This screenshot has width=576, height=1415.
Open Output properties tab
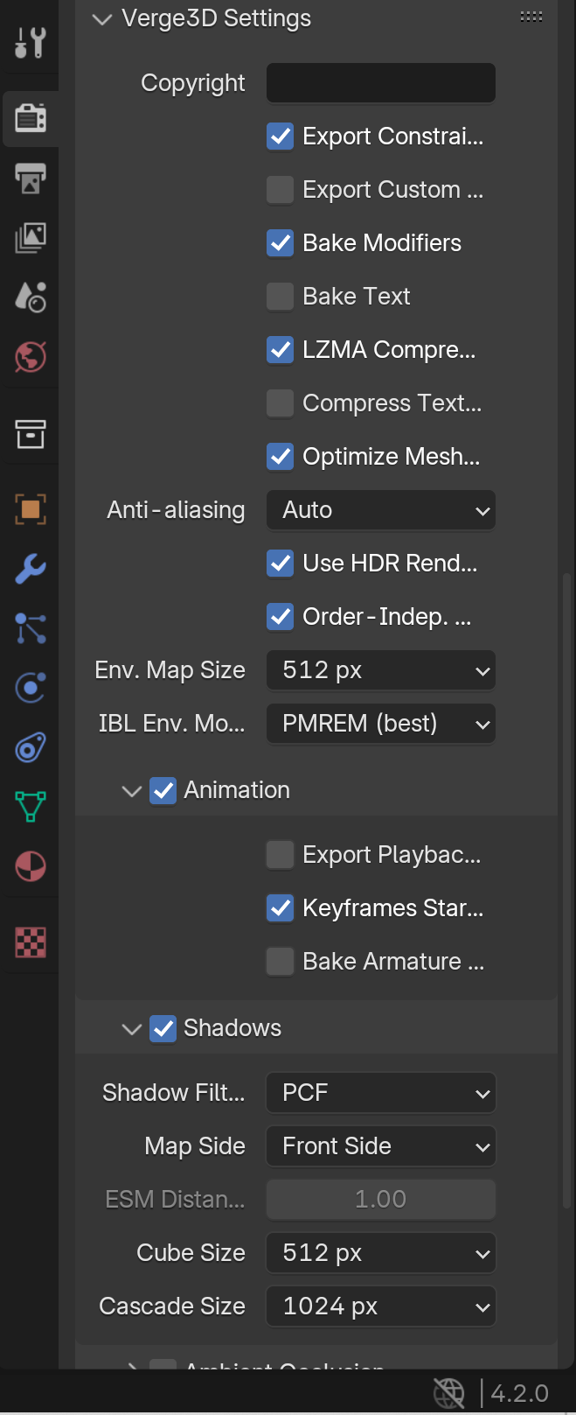pos(30,178)
